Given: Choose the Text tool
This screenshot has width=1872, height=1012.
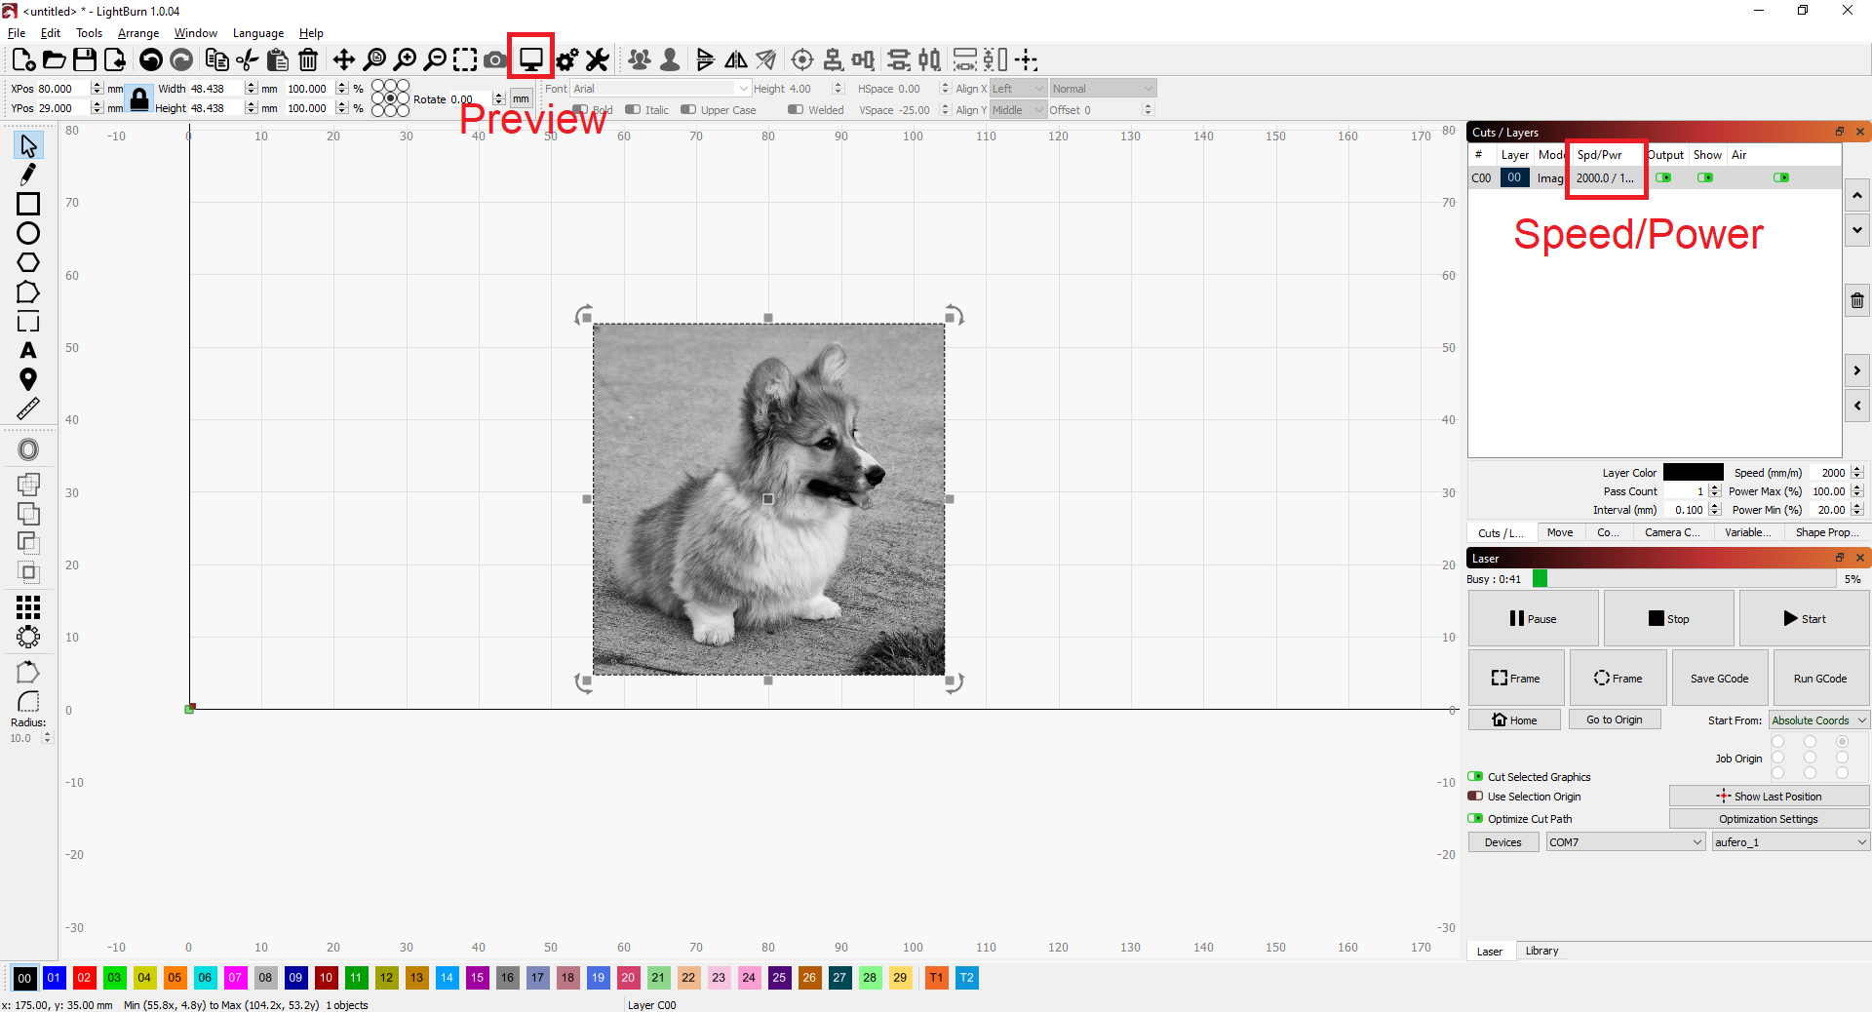Looking at the screenshot, I should point(28,350).
